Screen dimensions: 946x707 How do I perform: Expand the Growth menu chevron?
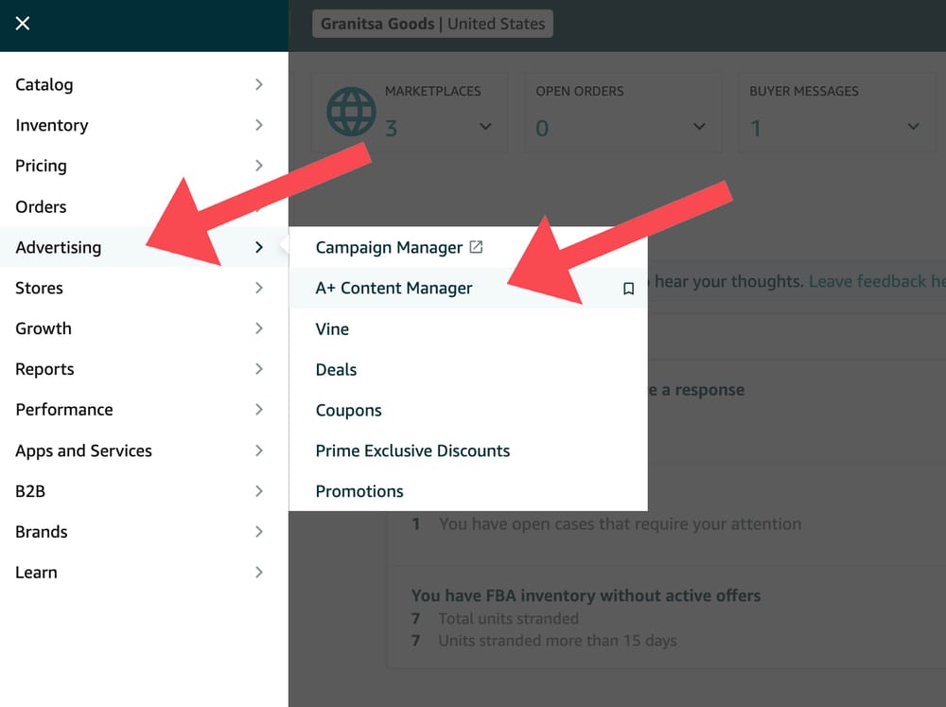[x=259, y=328]
